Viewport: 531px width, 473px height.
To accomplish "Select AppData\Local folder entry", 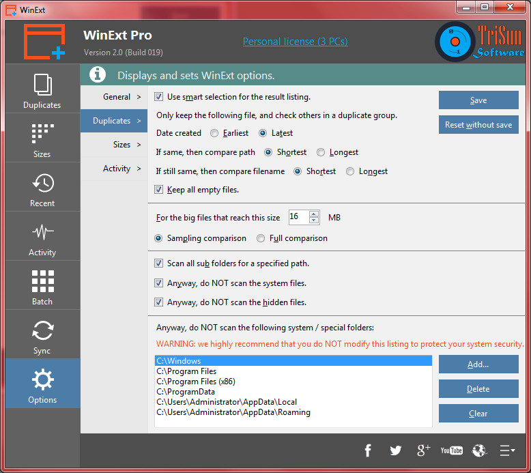I will [x=293, y=402].
